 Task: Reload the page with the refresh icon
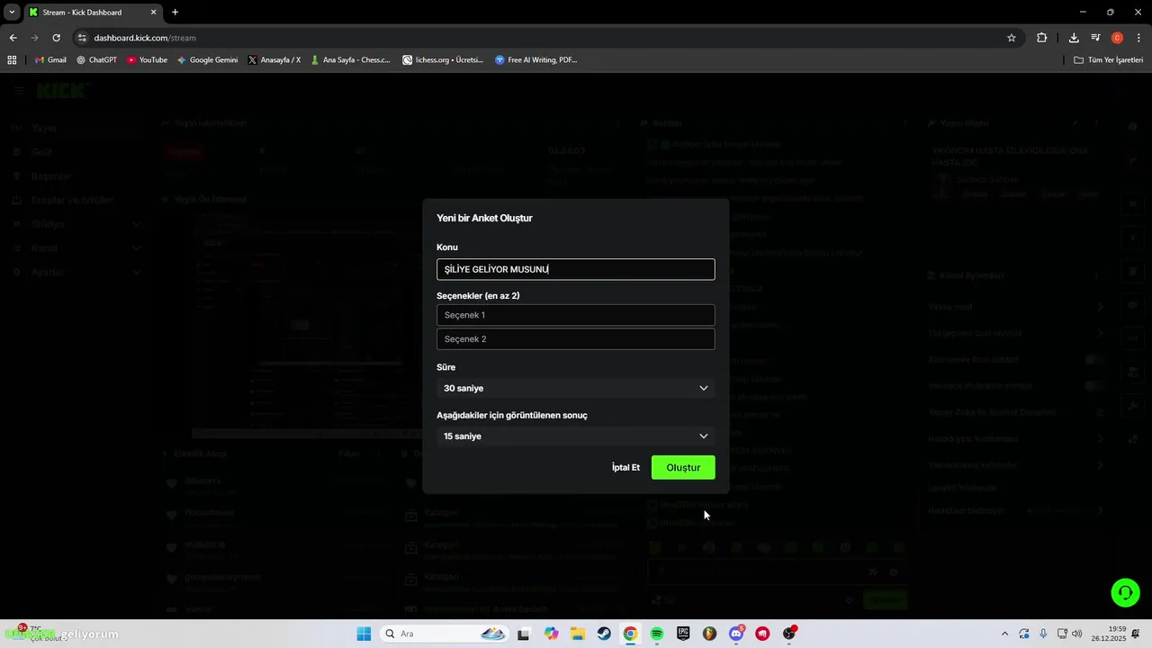pos(56,38)
